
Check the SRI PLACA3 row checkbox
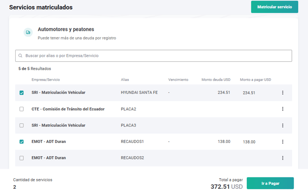coord(22,125)
